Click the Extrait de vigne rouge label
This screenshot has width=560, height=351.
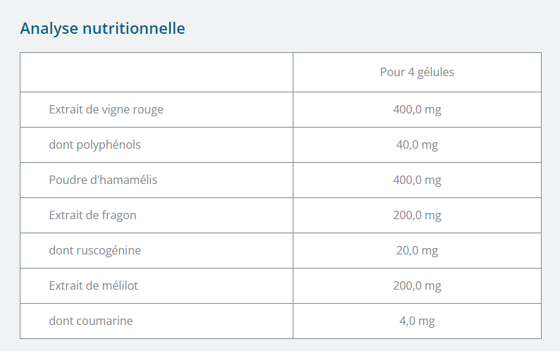(x=106, y=109)
